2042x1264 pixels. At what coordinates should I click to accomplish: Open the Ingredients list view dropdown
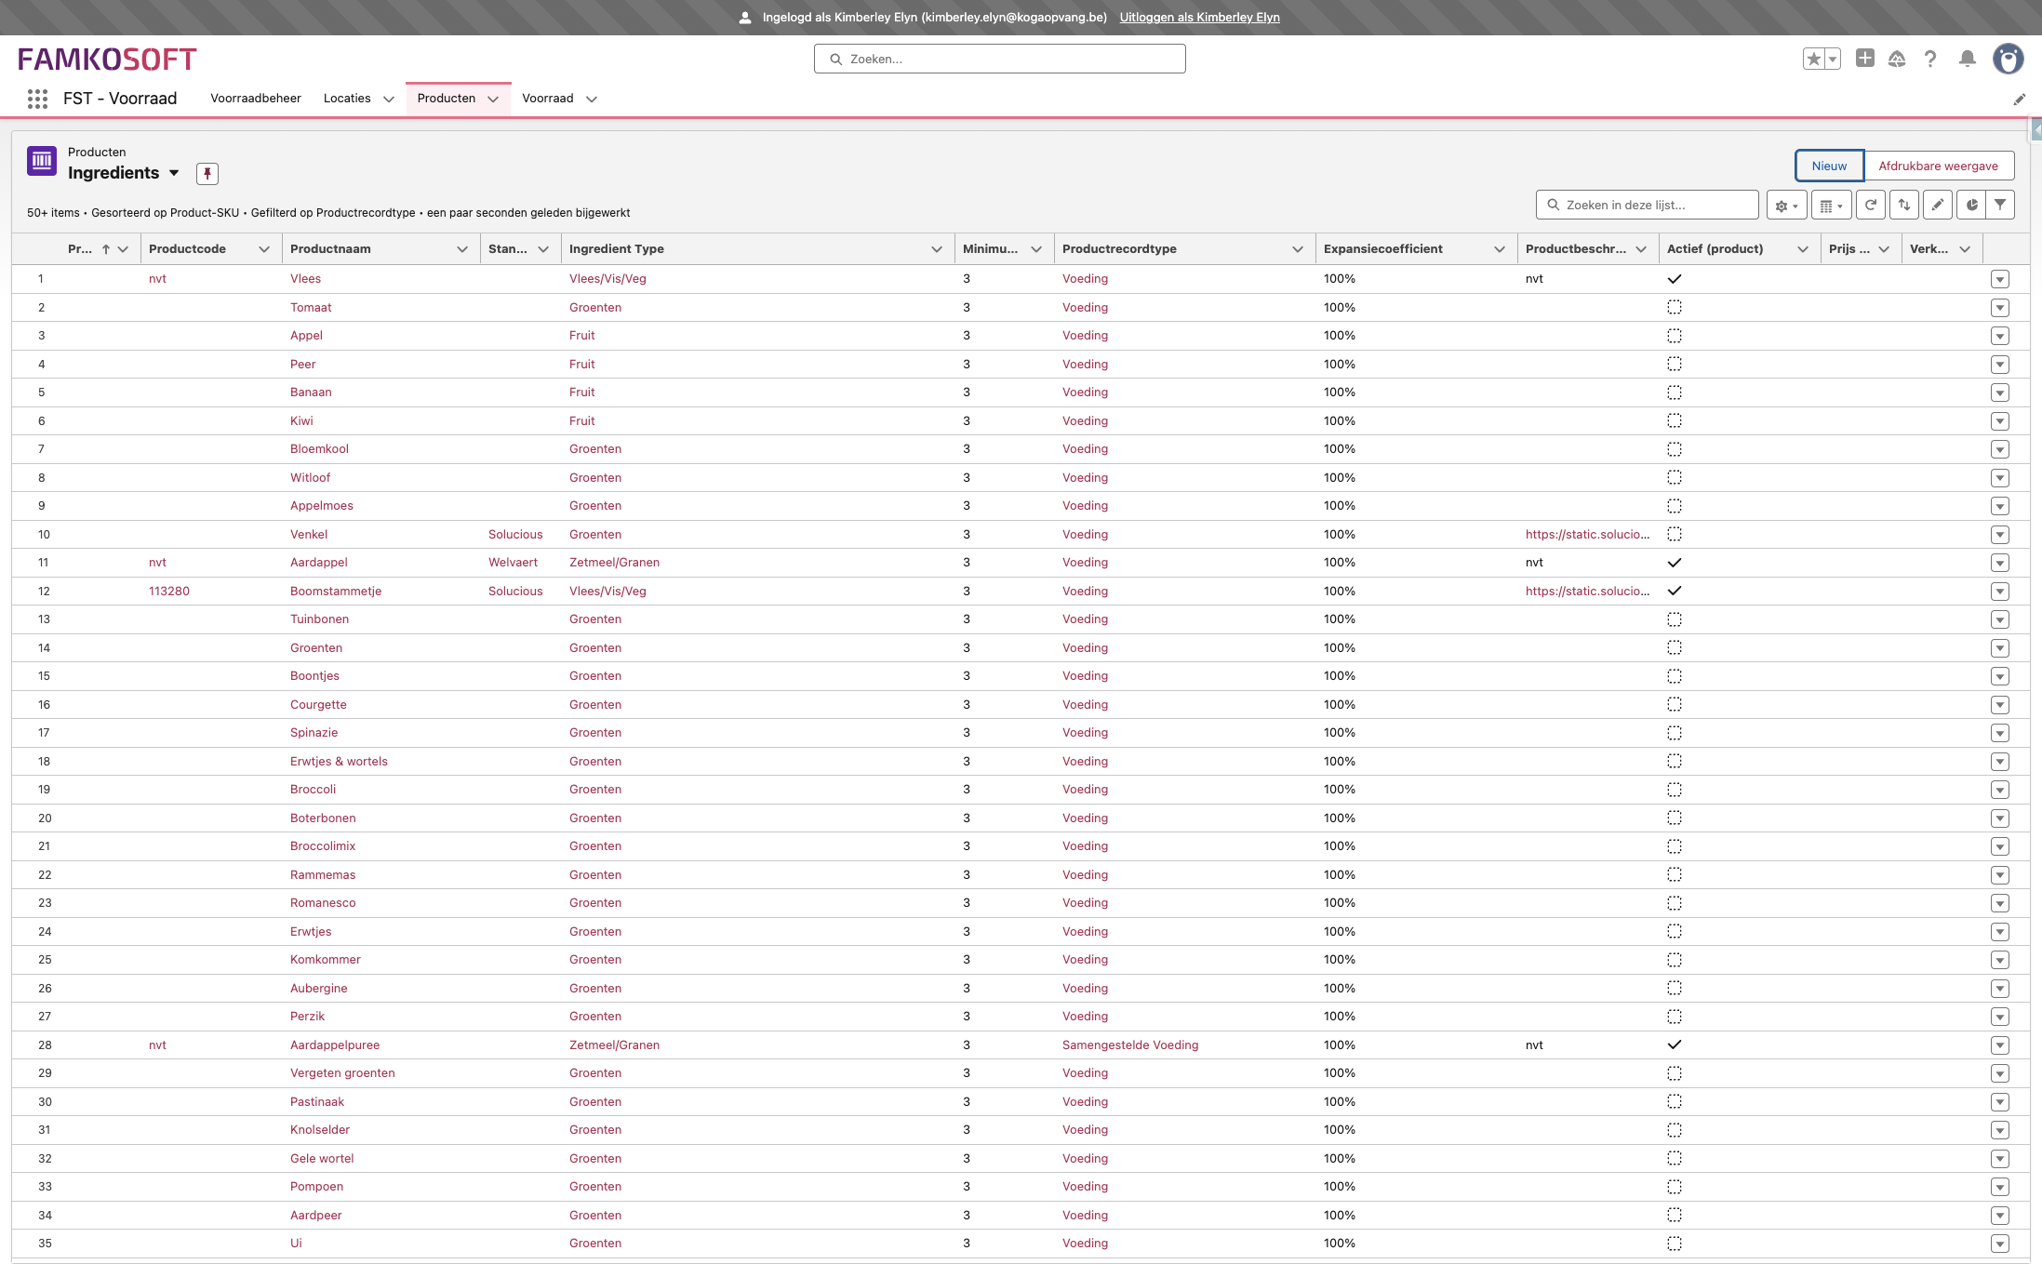tap(174, 173)
